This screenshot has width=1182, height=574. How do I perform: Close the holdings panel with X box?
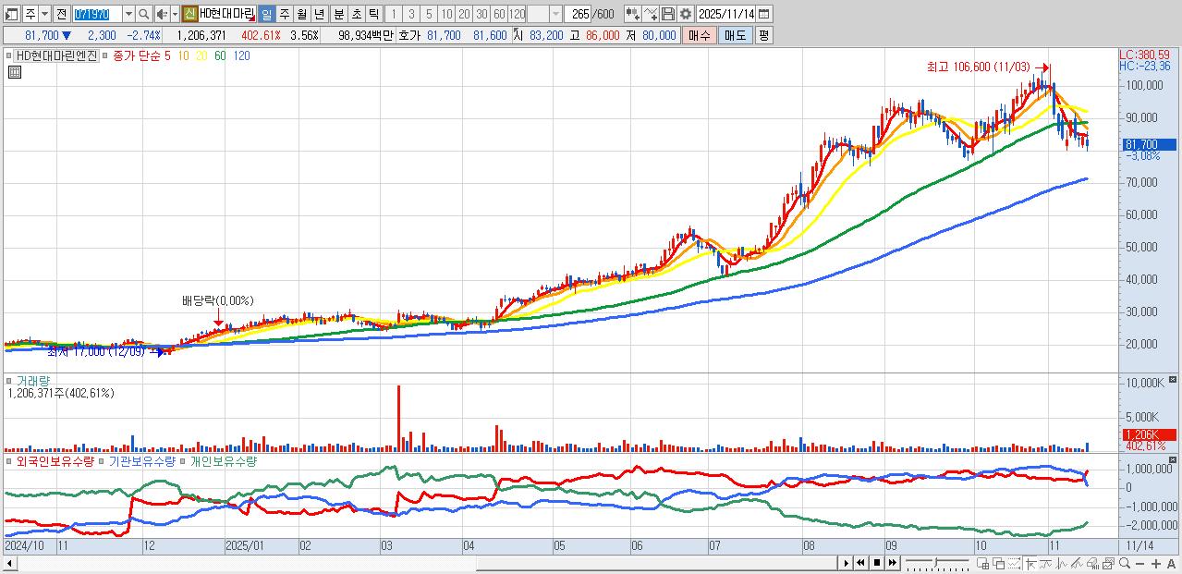point(1173,459)
